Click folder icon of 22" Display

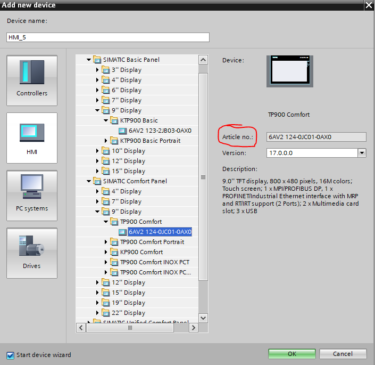tap(106, 313)
